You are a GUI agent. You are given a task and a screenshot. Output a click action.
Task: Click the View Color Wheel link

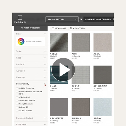tap(34, 42)
